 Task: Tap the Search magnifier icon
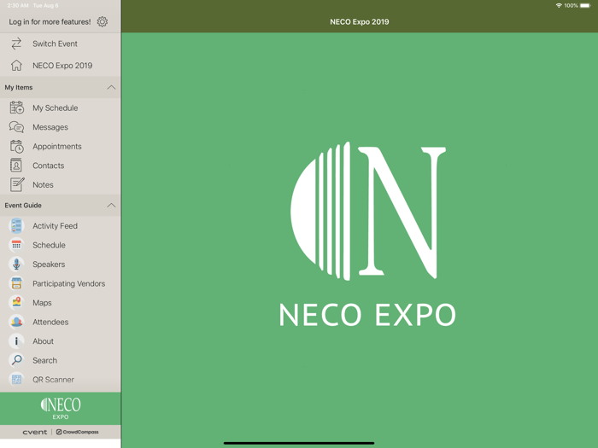pos(16,360)
